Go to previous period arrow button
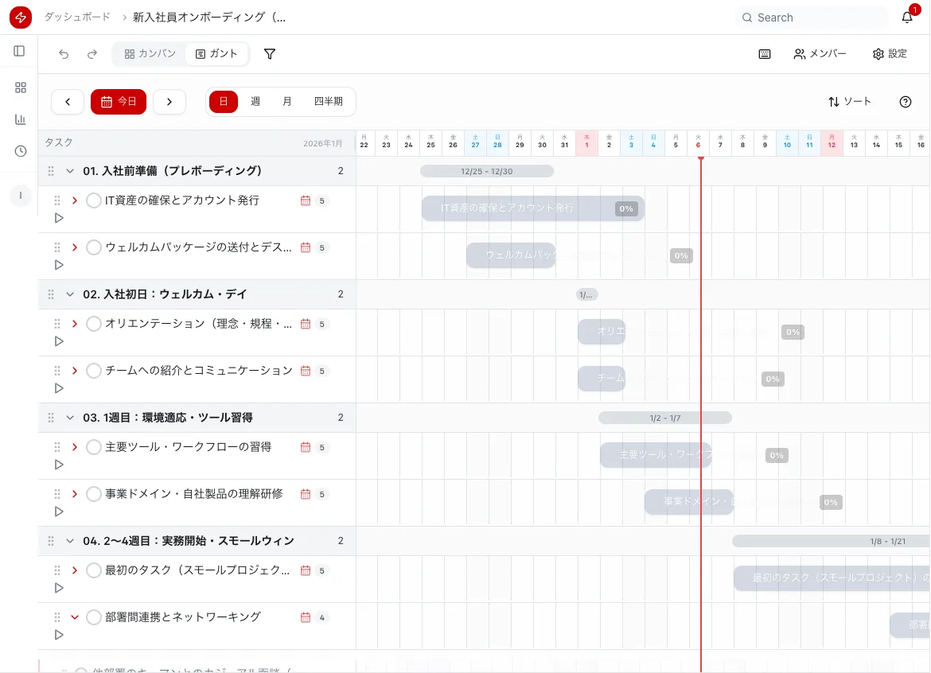The image size is (931, 673). 68,102
